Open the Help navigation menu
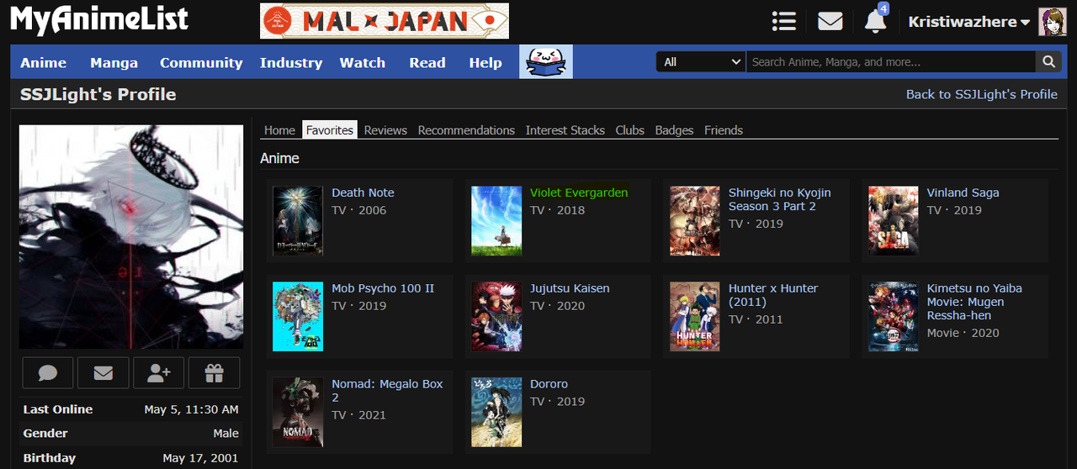This screenshot has width=1077, height=469. click(x=485, y=63)
